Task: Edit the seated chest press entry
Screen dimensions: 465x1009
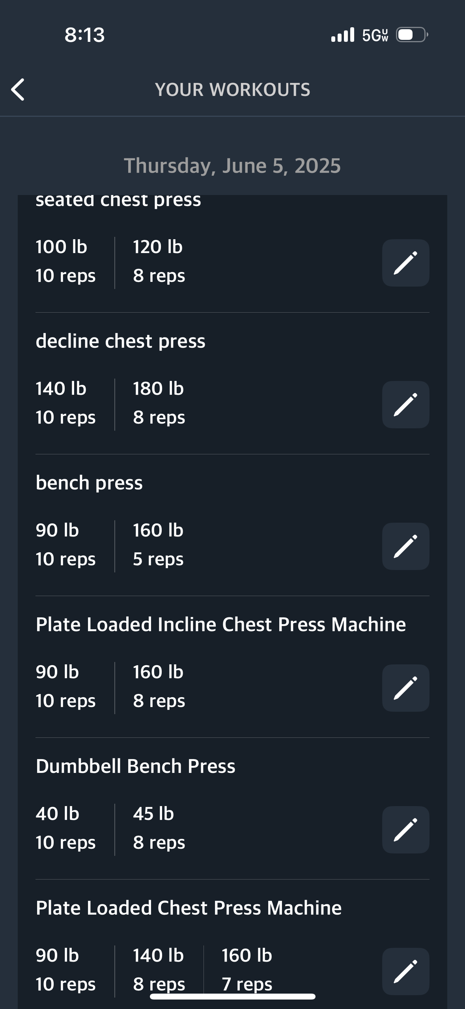Action: pos(405,263)
